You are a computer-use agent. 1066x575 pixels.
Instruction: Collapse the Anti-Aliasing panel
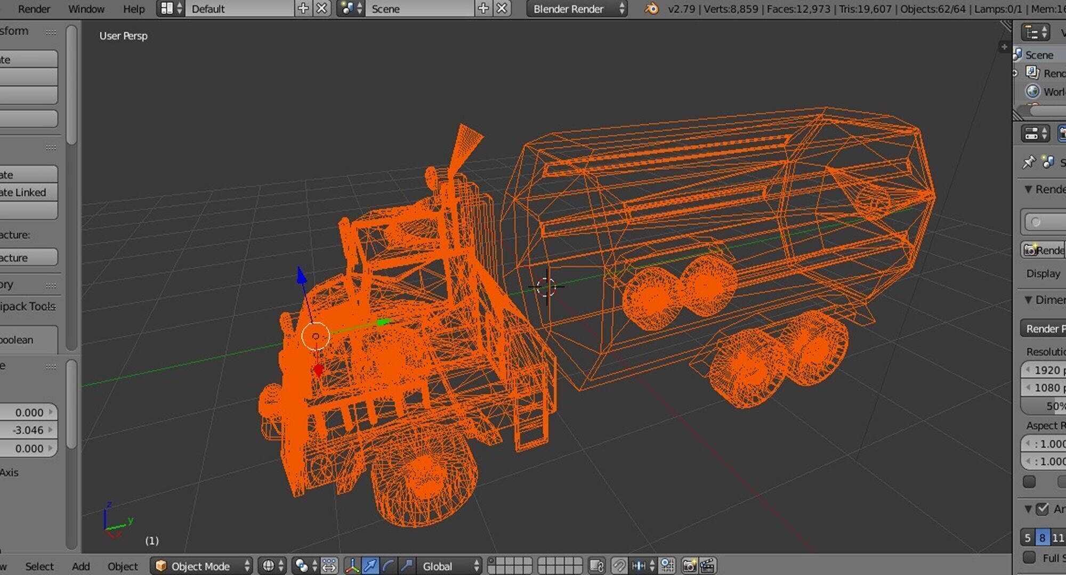point(1028,509)
